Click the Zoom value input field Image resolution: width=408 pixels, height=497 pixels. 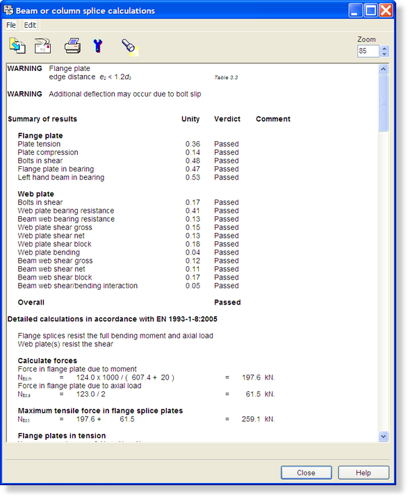tap(368, 51)
